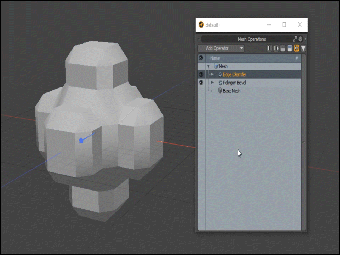
Task: Open the funnel filter icon
Action: click(x=303, y=48)
